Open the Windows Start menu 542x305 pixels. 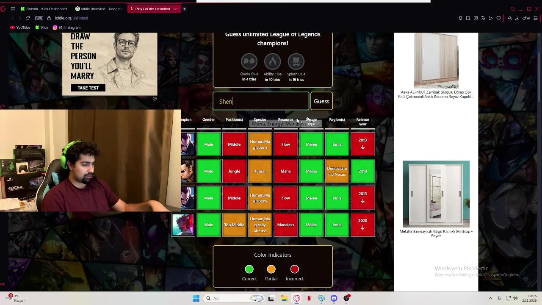[x=196, y=299]
